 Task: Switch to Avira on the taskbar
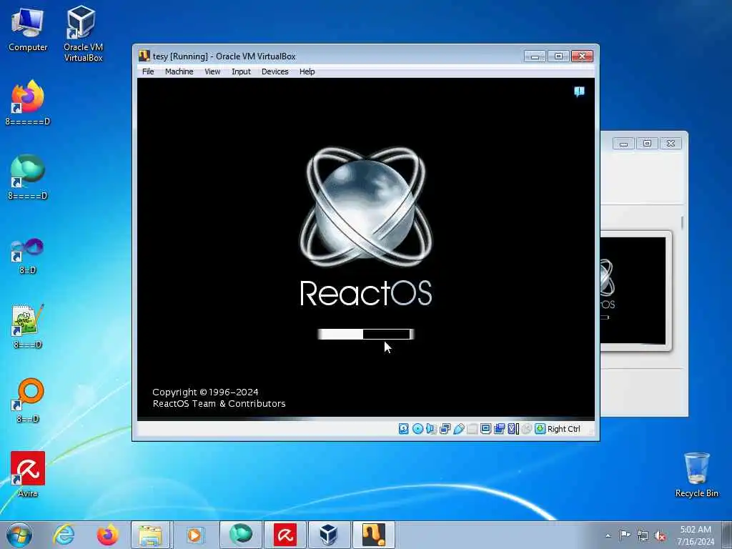point(285,535)
